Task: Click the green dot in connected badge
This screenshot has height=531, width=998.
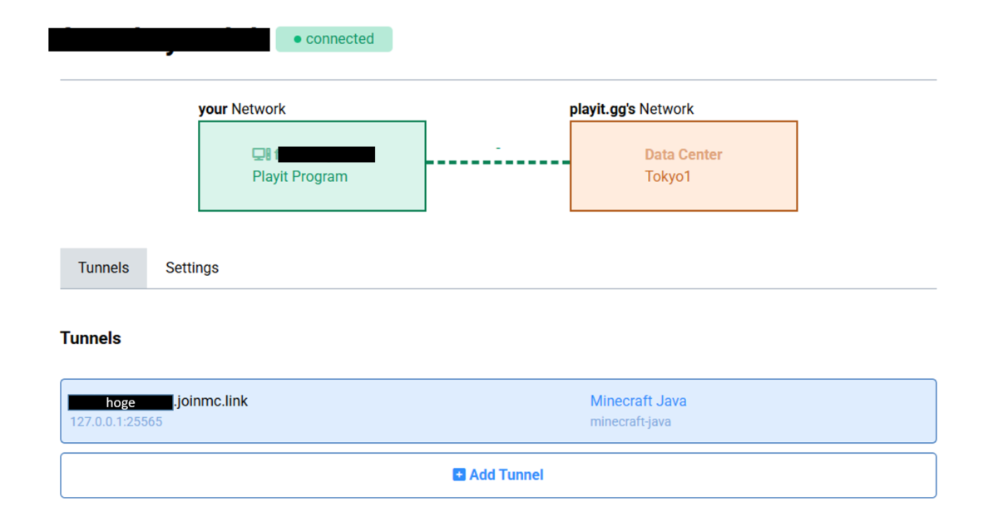Action: [x=297, y=40]
